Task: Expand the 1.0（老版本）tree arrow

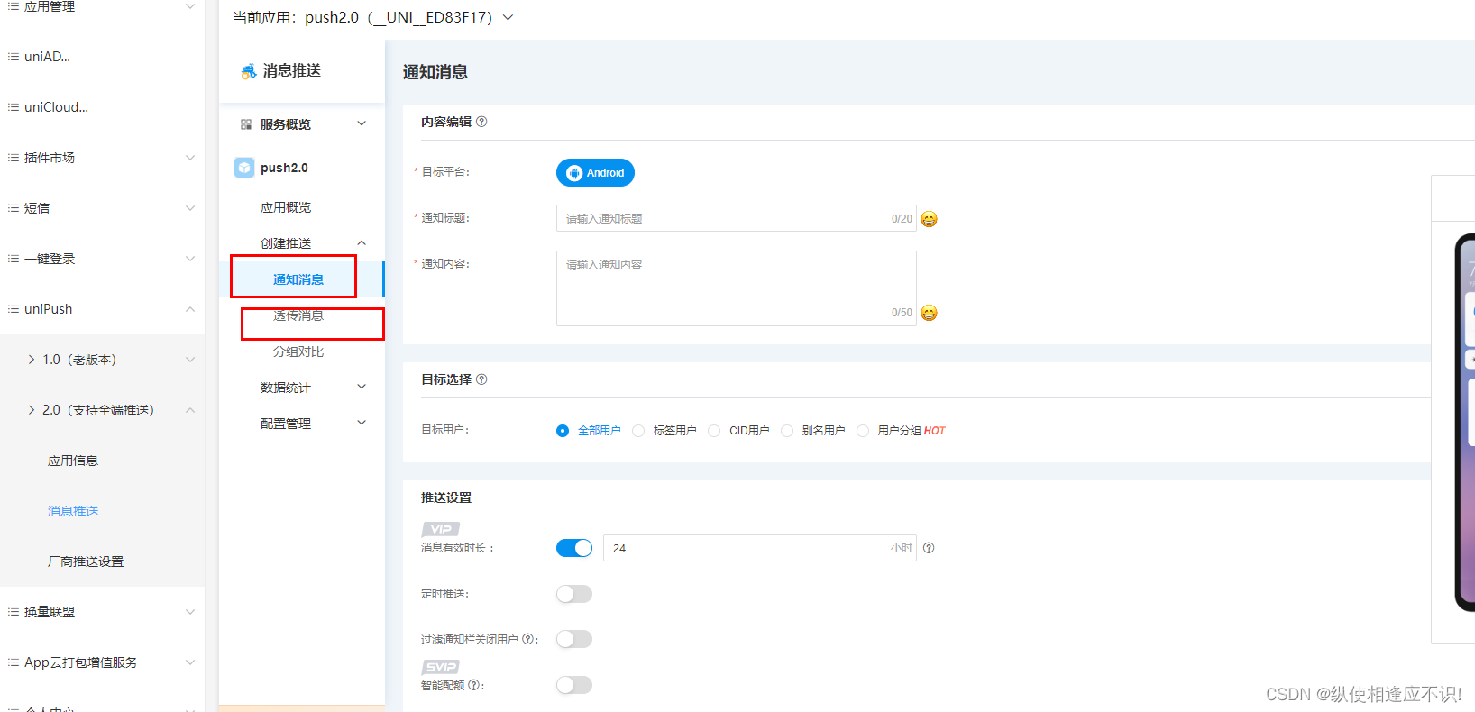Action: coord(32,360)
